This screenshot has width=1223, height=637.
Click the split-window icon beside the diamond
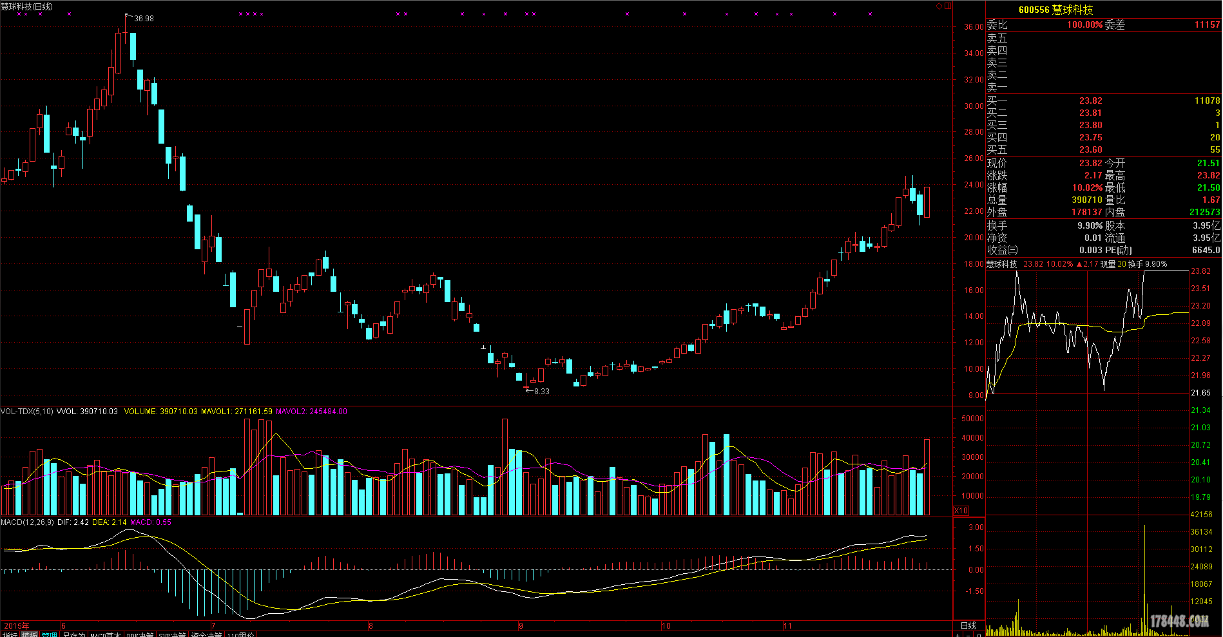[x=948, y=6]
